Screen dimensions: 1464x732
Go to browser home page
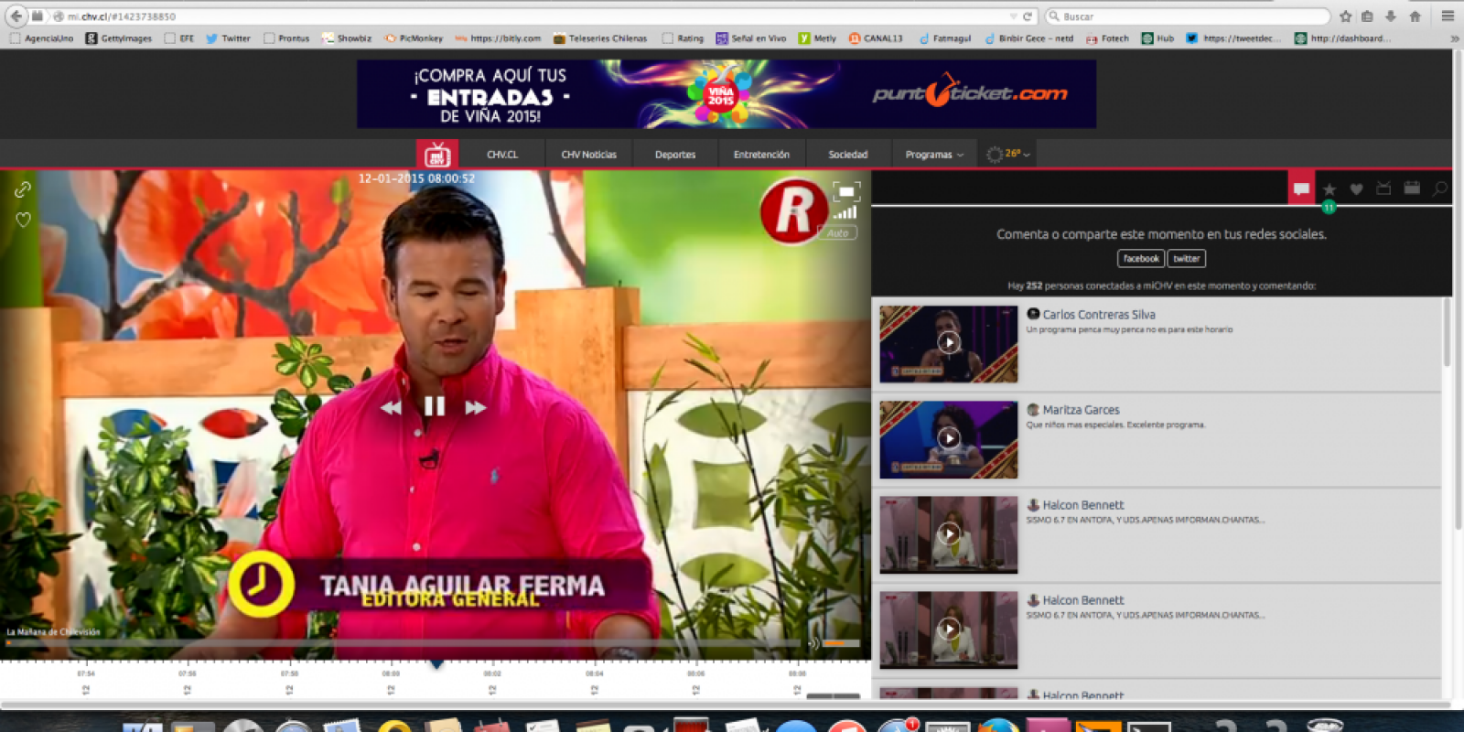coord(1415,16)
